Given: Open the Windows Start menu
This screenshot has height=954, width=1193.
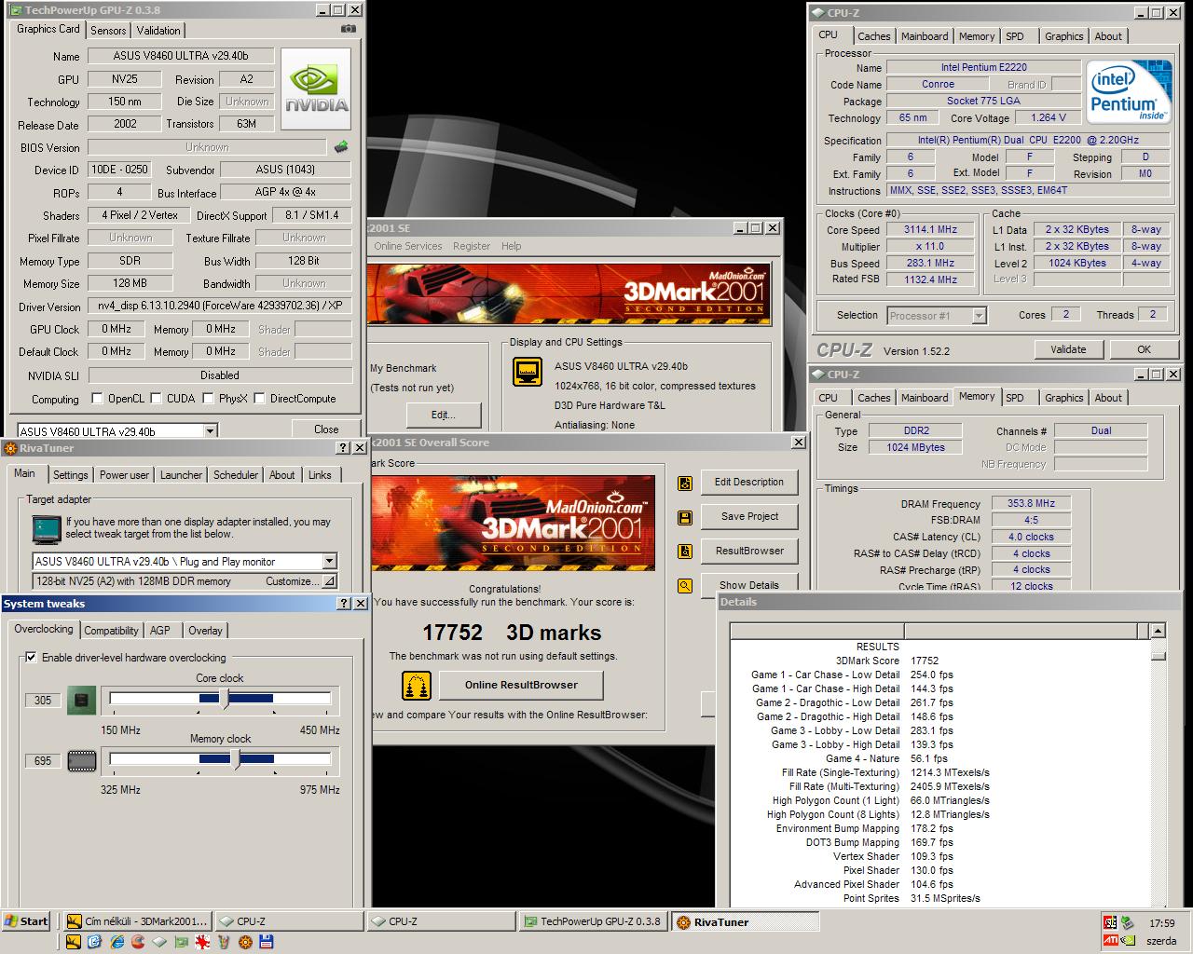Looking at the screenshot, I should (x=25, y=921).
